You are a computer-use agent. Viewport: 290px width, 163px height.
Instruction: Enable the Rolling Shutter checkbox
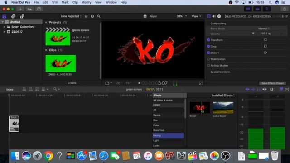tap(208, 65)
